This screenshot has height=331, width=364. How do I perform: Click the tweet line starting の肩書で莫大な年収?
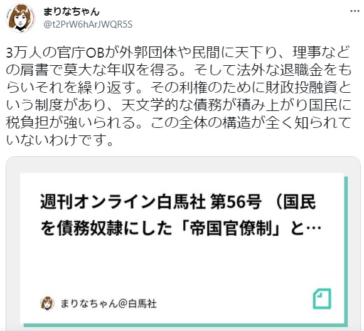(x=178, y=70)
